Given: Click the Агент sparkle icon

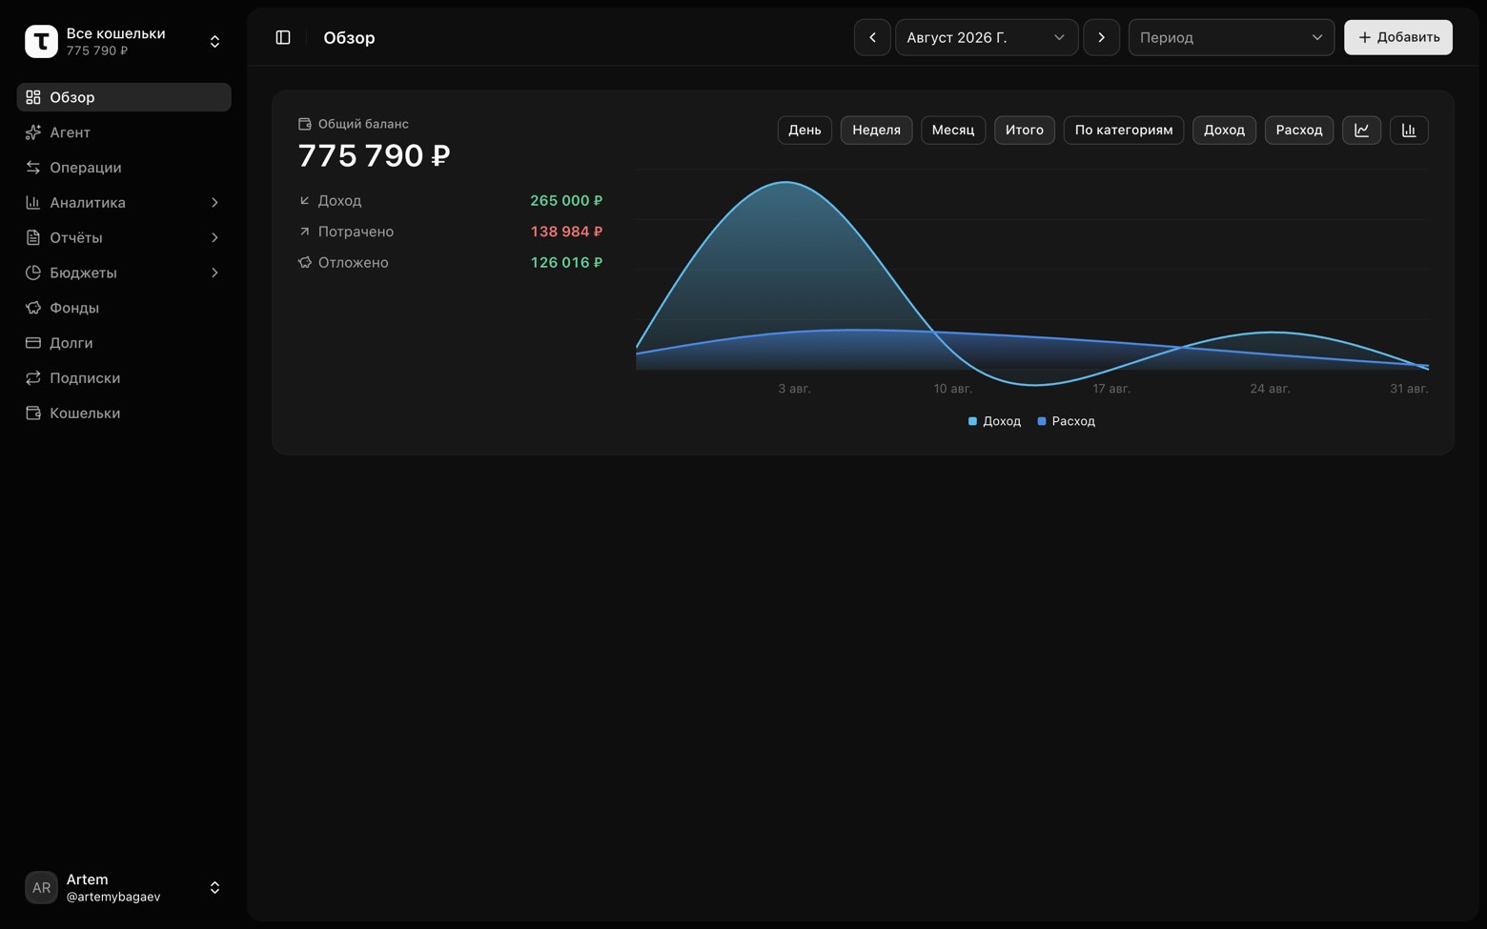Looking at the screenshot, I should (33, 132).
